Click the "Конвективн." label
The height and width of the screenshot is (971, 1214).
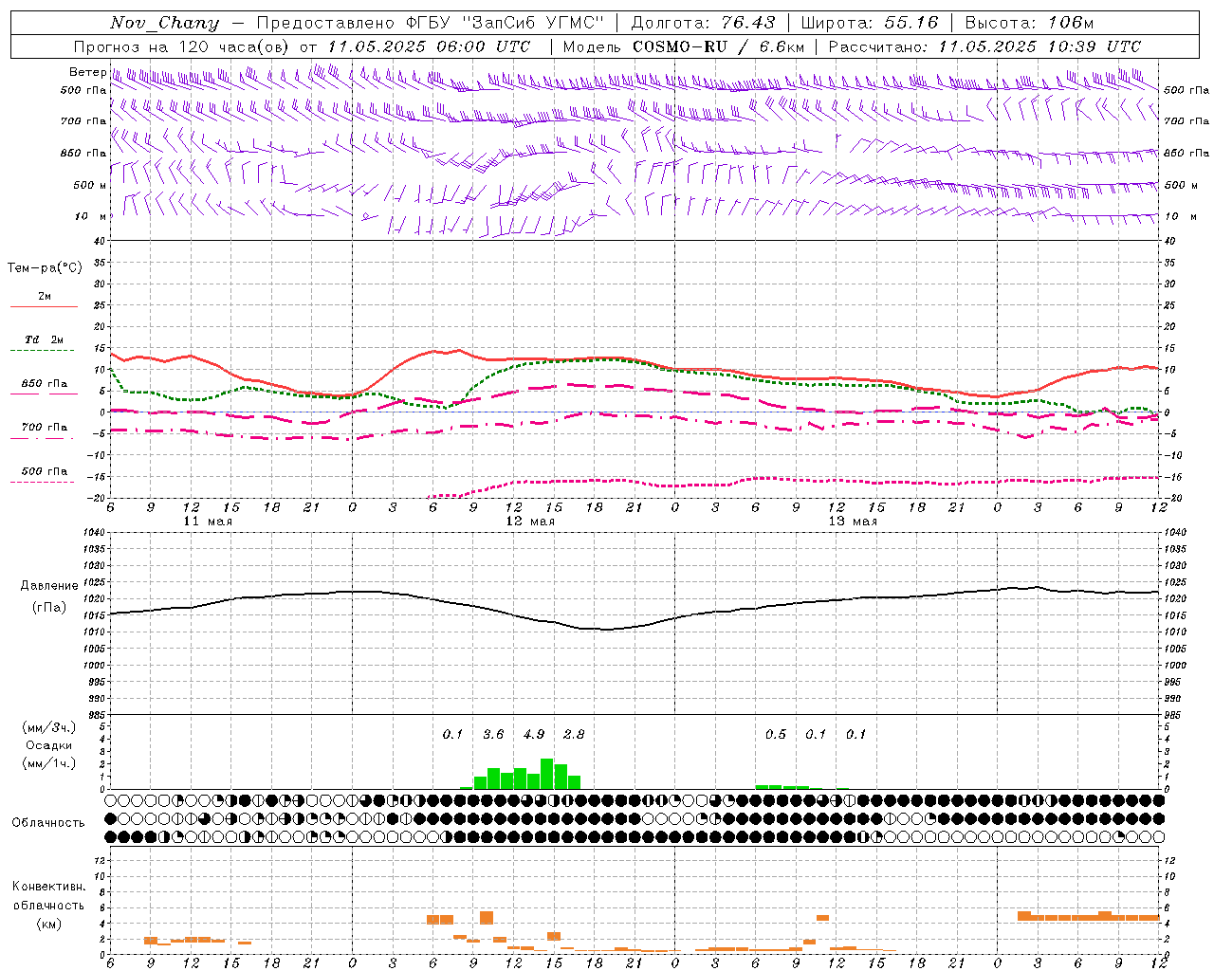48,887
